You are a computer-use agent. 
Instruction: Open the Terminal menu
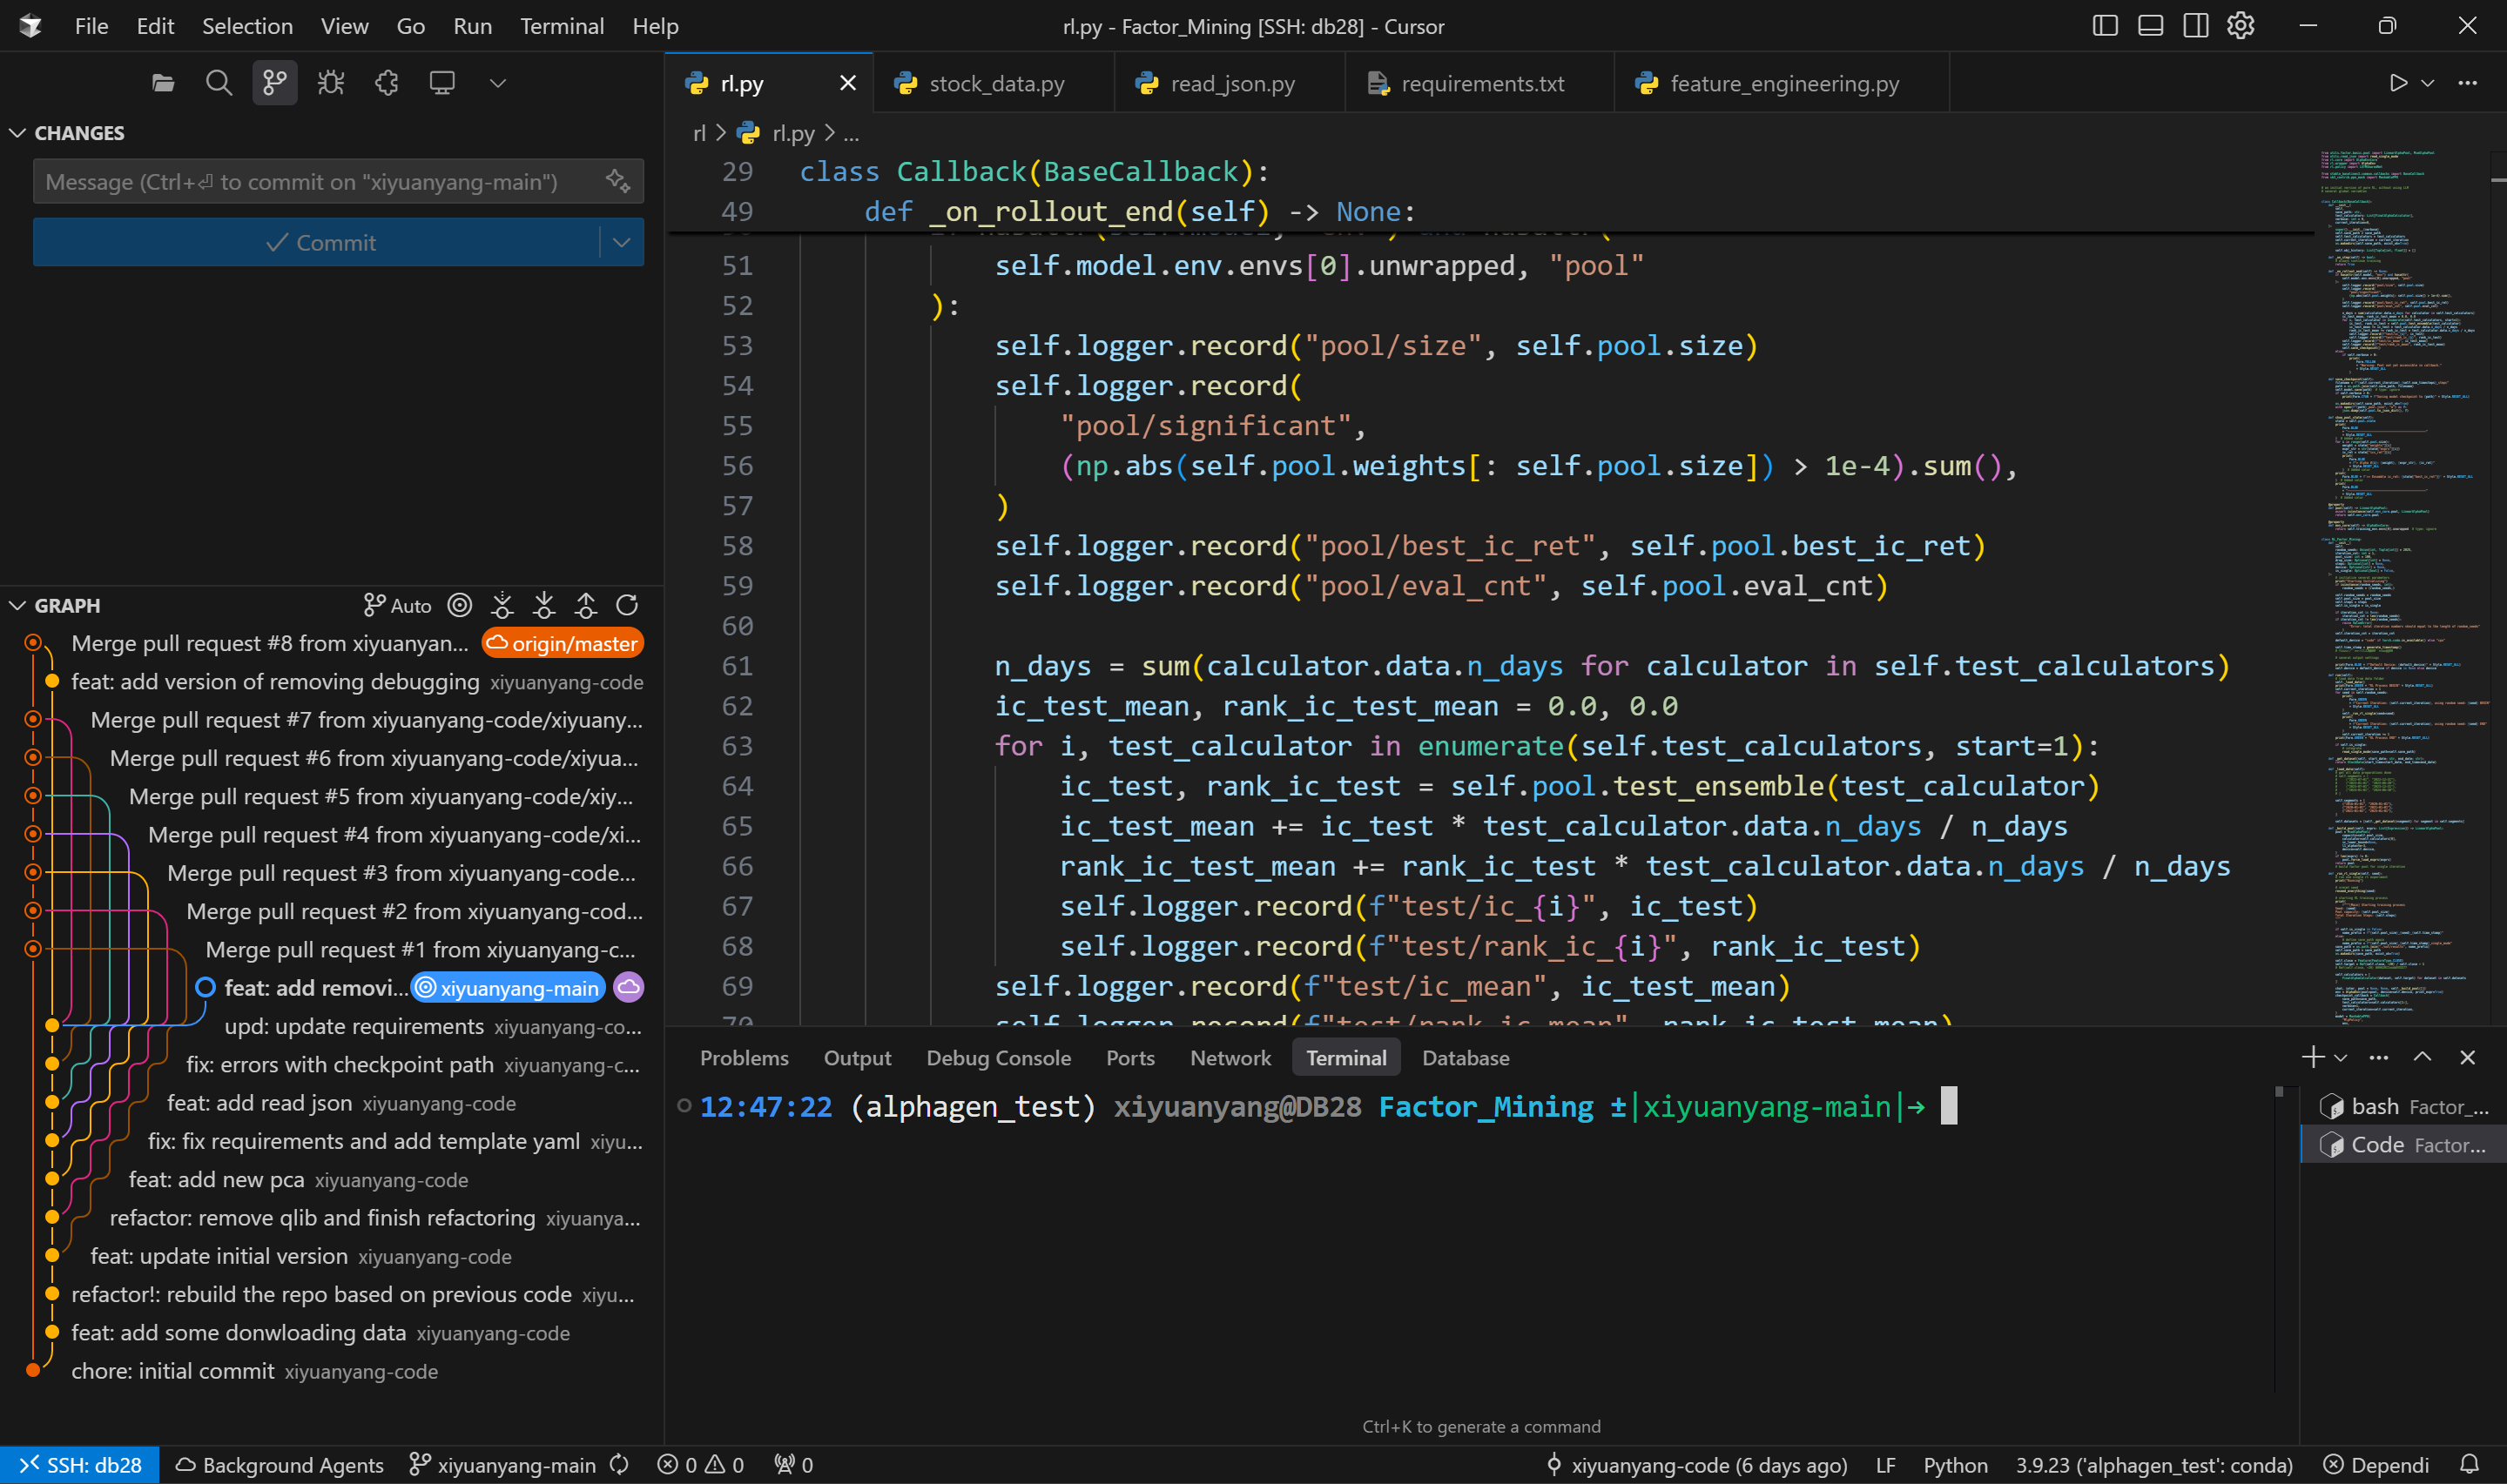tap(562, 26)
